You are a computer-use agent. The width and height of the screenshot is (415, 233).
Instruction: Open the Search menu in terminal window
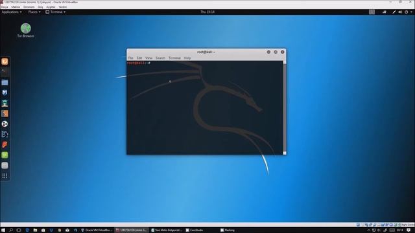coord(160,58)
